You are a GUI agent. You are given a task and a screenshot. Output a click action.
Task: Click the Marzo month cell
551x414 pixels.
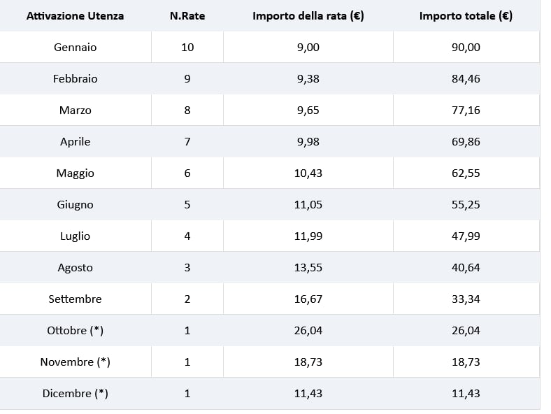[x=75, y=110]
